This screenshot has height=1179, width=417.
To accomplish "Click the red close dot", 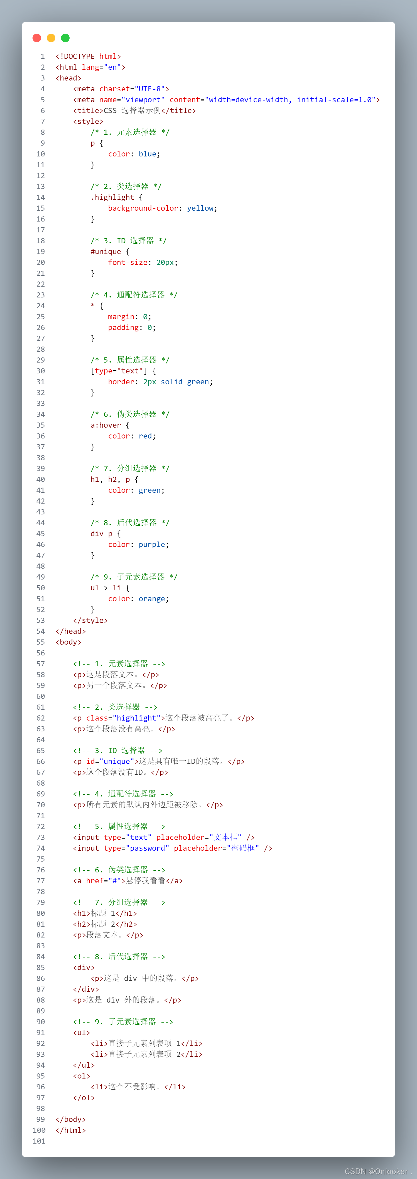I will [x=37, y=38].
